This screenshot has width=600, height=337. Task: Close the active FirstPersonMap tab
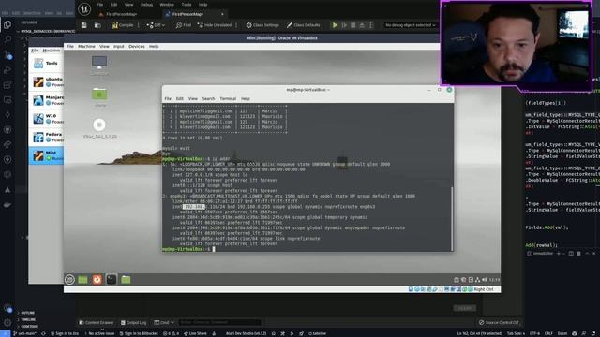222,14
